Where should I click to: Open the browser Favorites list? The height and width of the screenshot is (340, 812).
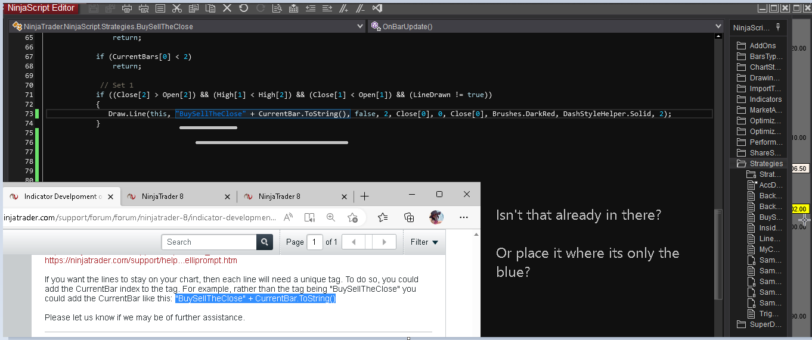[x=383, y=217]
